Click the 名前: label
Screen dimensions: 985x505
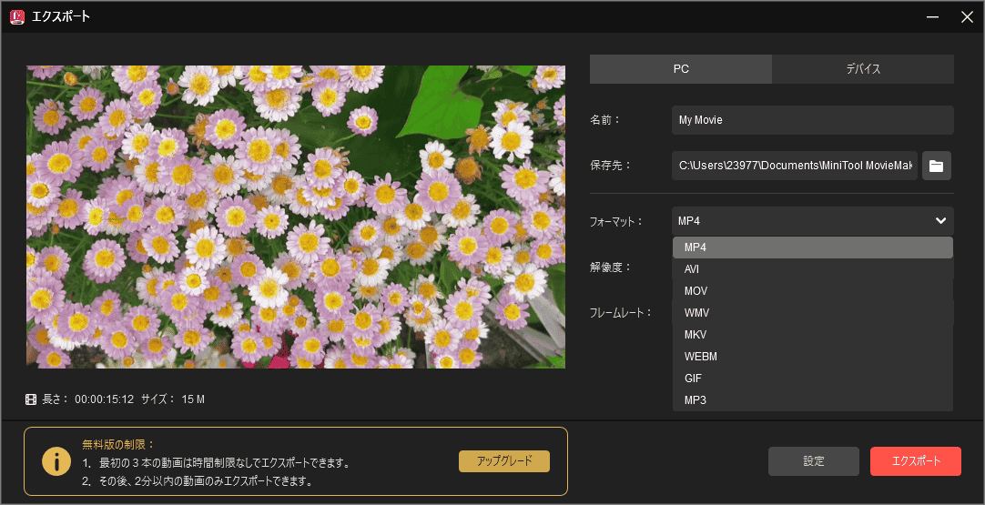(x=605, y=120)
